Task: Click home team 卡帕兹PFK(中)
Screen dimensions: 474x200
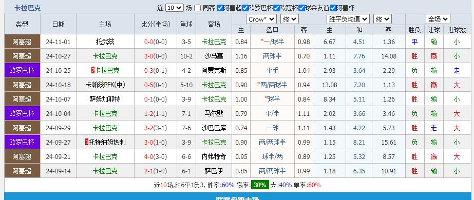Action: point(105,85)
